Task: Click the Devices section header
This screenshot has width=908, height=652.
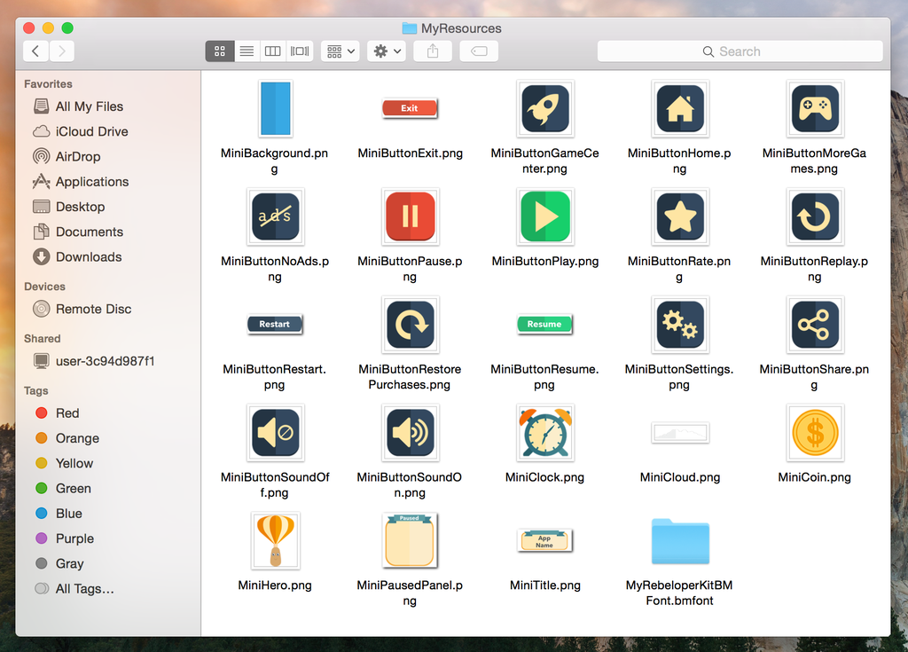Action: pyautogui.click(x=44, y=287)
